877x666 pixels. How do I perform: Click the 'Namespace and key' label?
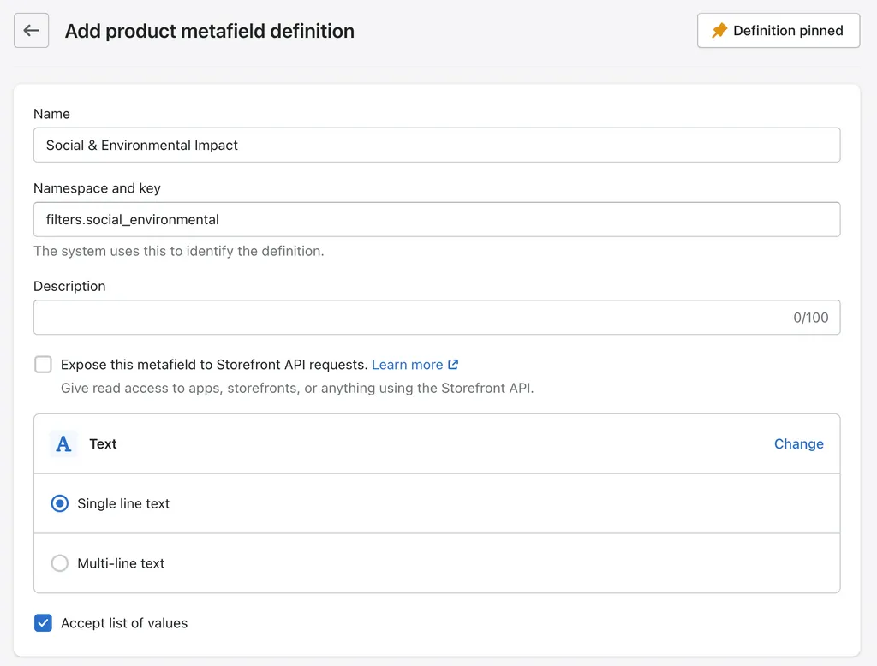(98, 188)
